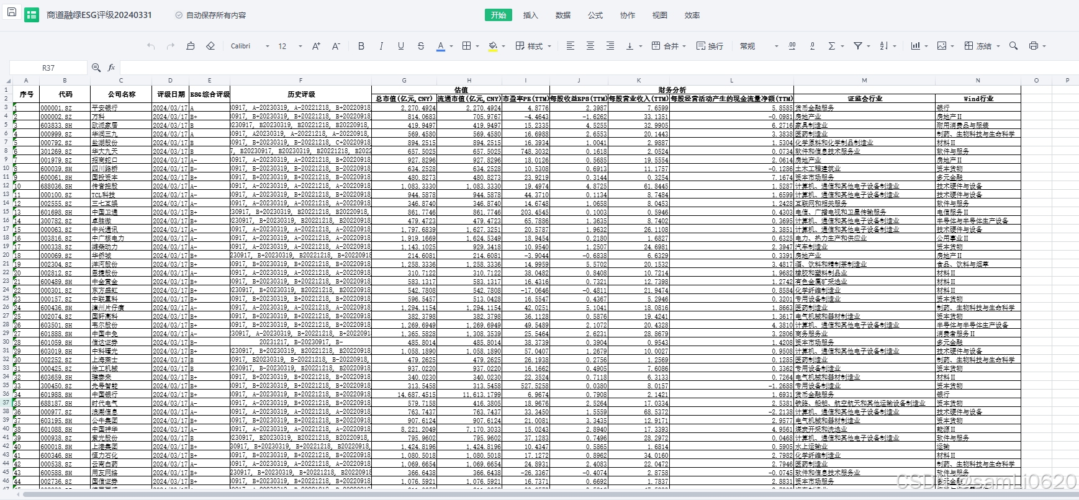Image resolution: width=1079 pixels, height=500 pixels.
Task: Toggle underline formatting
Action: [x=401, y=46]
